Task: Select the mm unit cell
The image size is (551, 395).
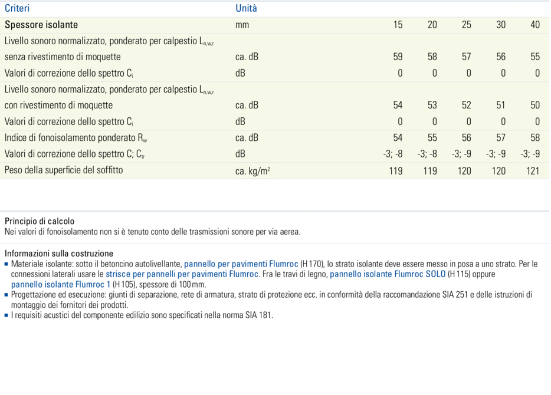Action: (242, 25)
